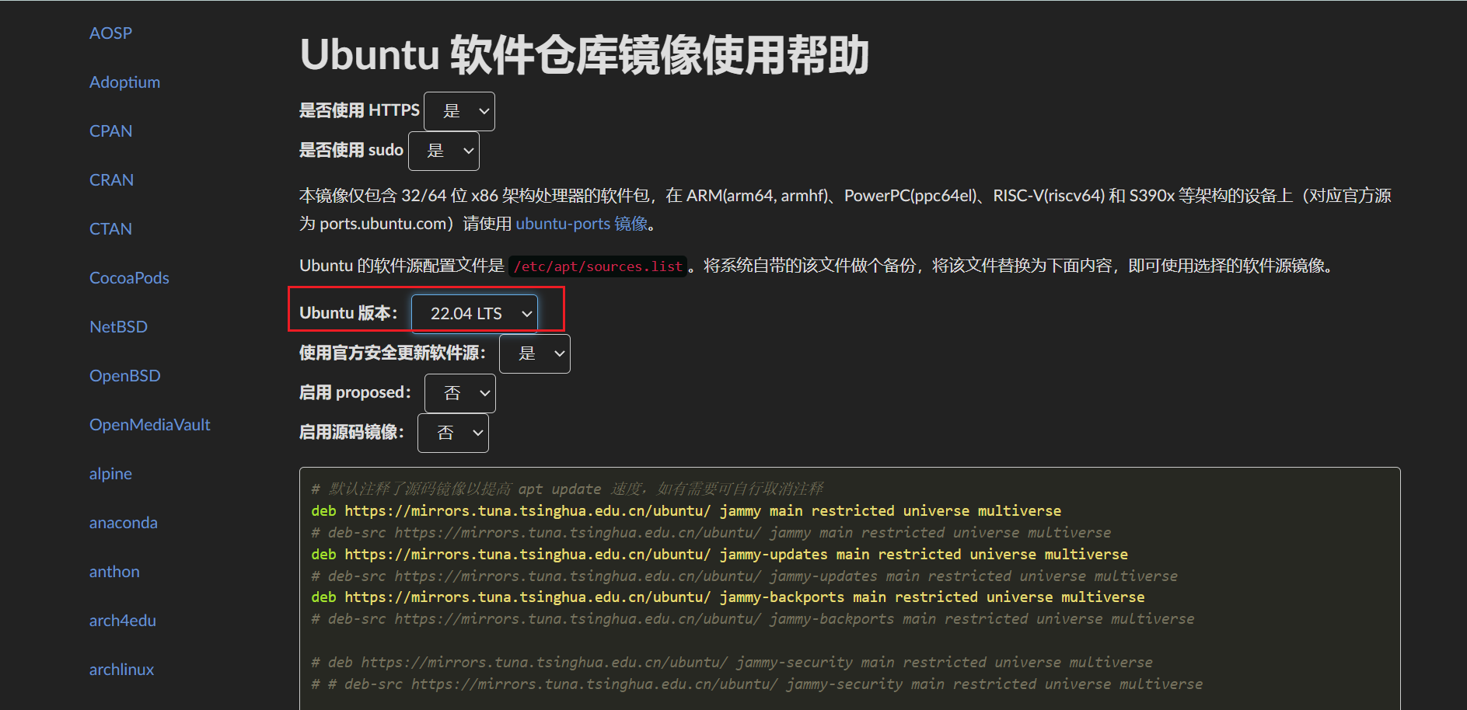
Task: Open the AOSP mirror help link
Action: (110, 33)
